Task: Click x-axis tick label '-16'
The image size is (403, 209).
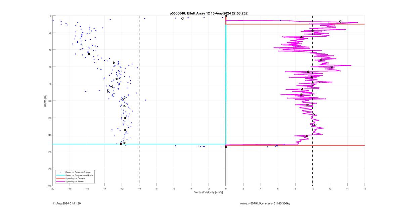Action: coord(87,189)
